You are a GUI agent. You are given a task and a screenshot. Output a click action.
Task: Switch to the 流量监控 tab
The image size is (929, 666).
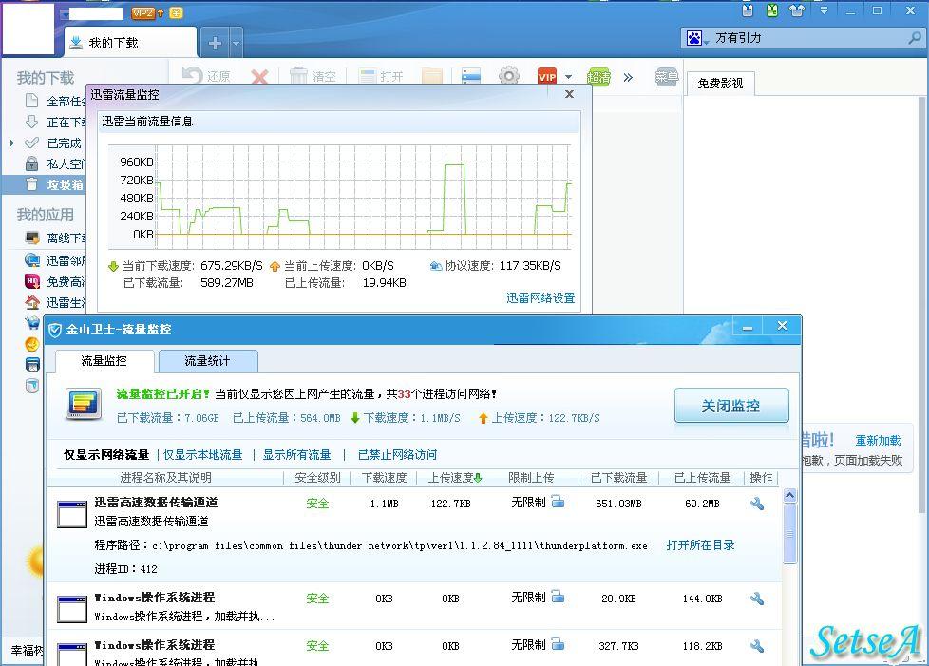(x=104, y=361)
